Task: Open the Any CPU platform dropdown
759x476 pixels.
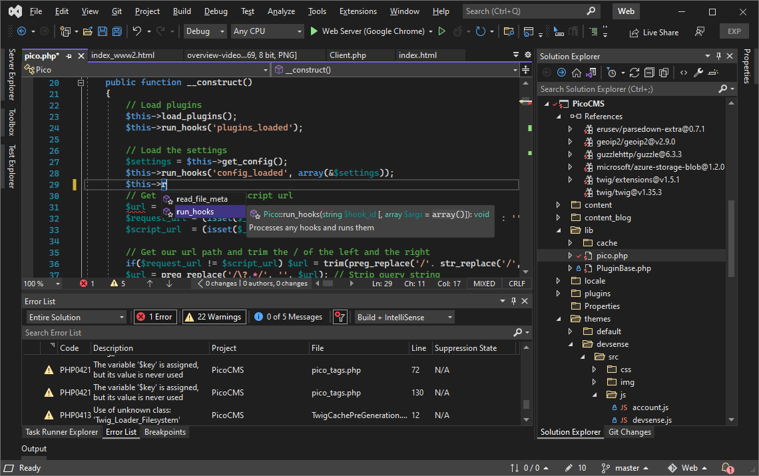Action: tap(267, 31)
